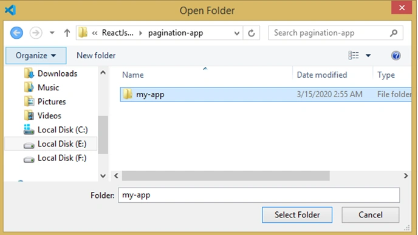Change the view layout icon
418x235 pixels.
click(x=354, y=55)
